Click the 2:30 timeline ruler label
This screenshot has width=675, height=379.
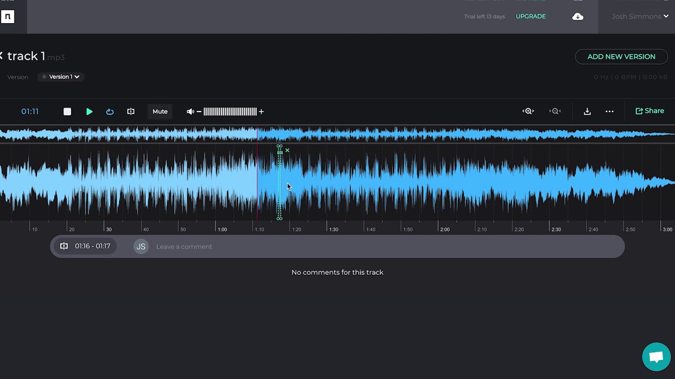pyautogui.click(x=556, y=230)
